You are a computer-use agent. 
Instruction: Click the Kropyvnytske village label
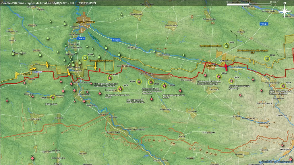[209, 132]
